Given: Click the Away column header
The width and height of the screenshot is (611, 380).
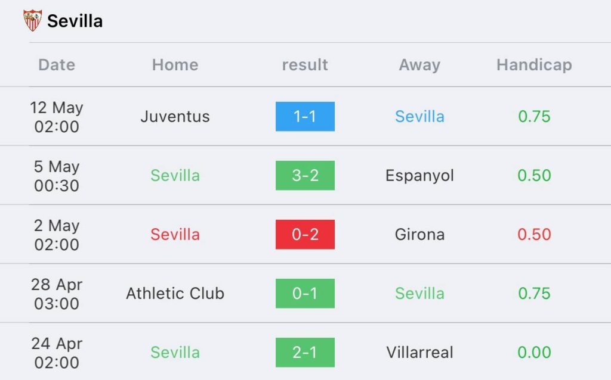Looking at the screenshot, I should click(x=419, y=65).
